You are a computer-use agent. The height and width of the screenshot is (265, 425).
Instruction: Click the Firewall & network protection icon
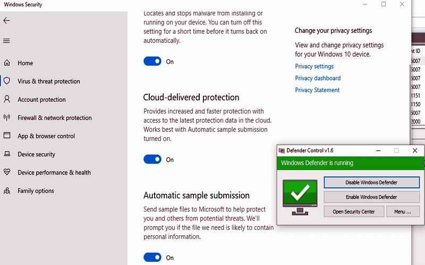click(7, 118)
